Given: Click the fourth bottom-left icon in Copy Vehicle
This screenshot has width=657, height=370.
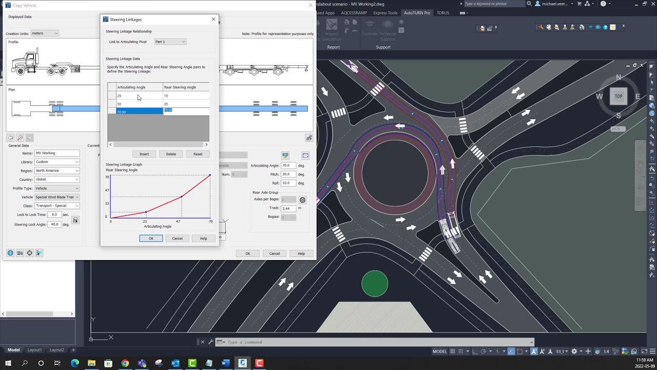Looking at the screenshot, I should 39,253.
